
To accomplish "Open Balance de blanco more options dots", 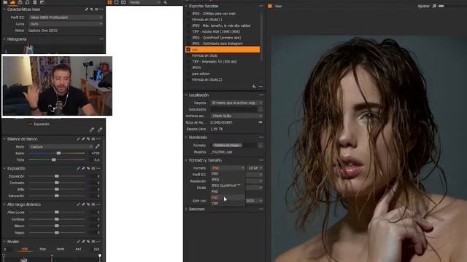I will 99,139.
